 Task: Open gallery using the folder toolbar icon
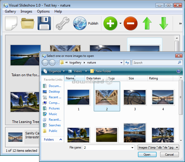[x=27, y=23]
